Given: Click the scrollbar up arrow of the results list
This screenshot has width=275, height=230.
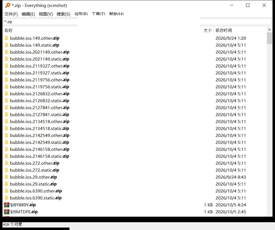Looking at the screenshot, I should [269, 30].
